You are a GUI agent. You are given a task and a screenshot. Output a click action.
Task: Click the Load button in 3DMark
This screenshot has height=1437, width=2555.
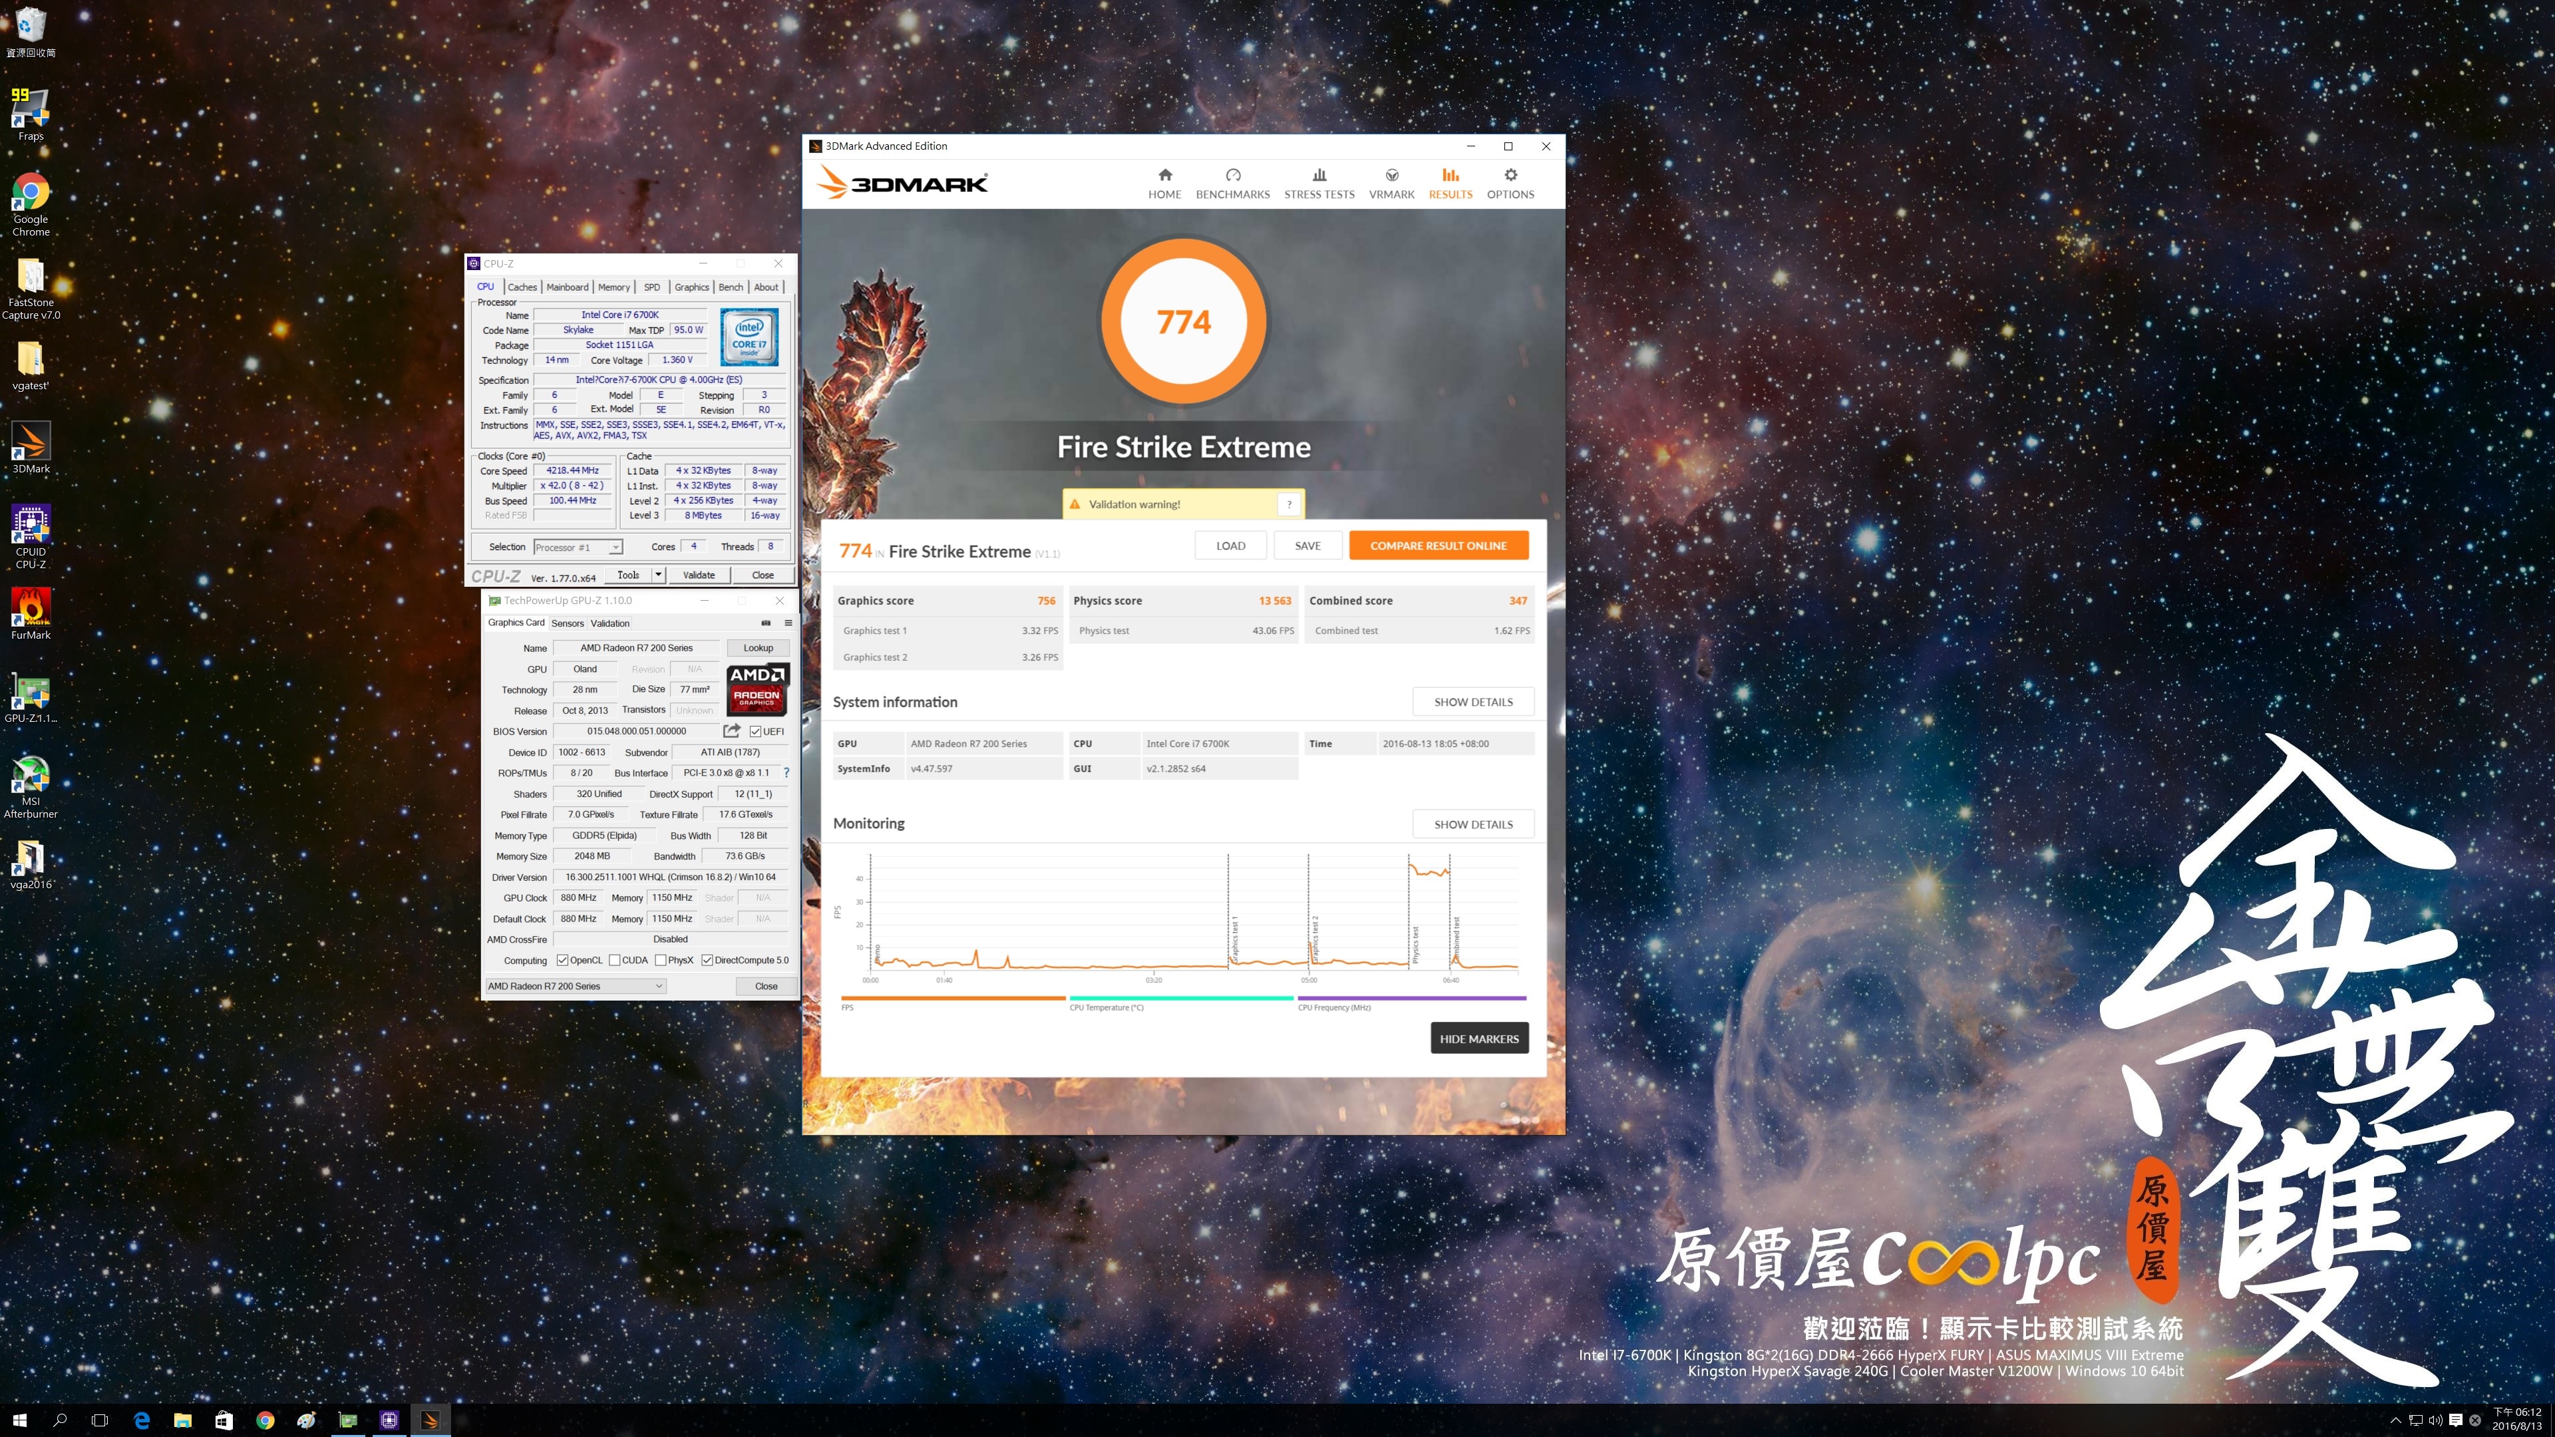pos(1231,546)
